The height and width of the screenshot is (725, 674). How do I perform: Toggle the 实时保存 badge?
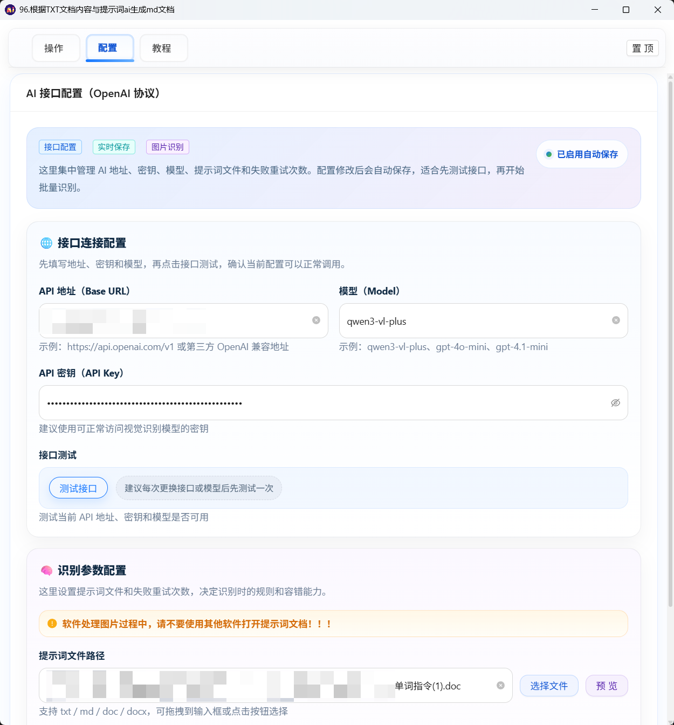[114, 147]
